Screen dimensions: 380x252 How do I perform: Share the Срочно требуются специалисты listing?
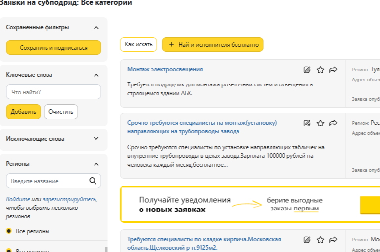click(333, 123)
